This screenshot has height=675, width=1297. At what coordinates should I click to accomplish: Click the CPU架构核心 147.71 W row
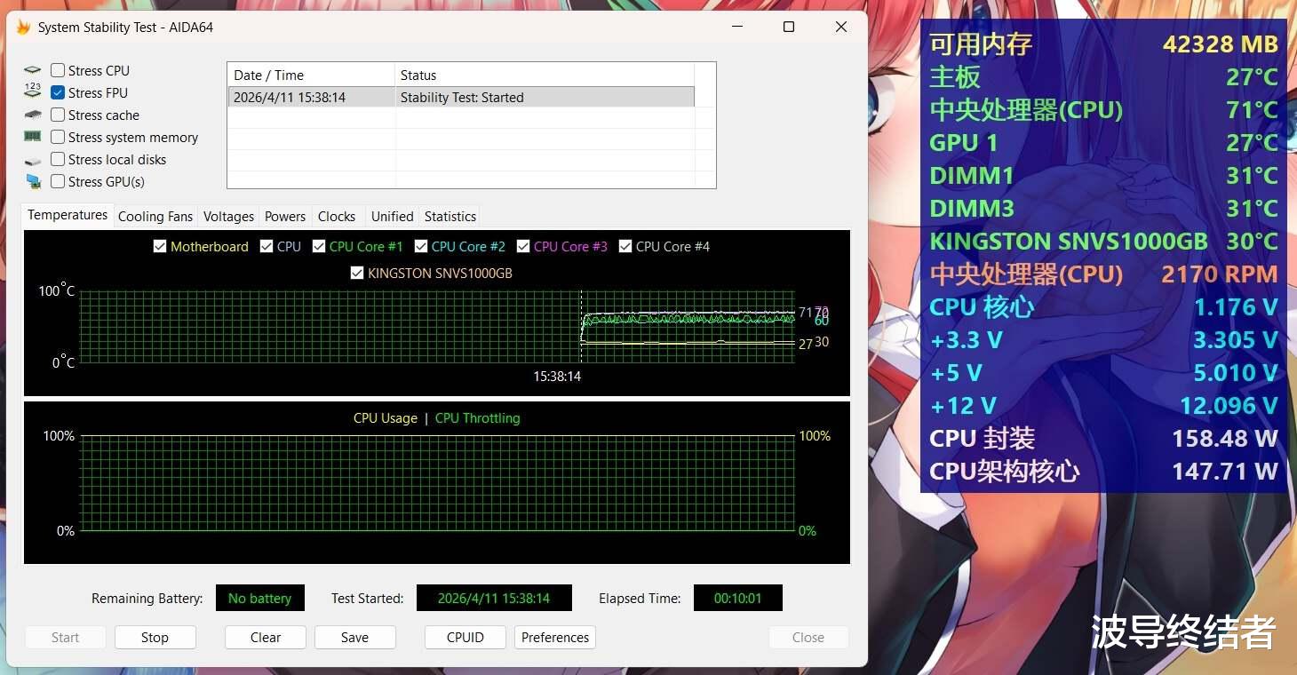1103,471
